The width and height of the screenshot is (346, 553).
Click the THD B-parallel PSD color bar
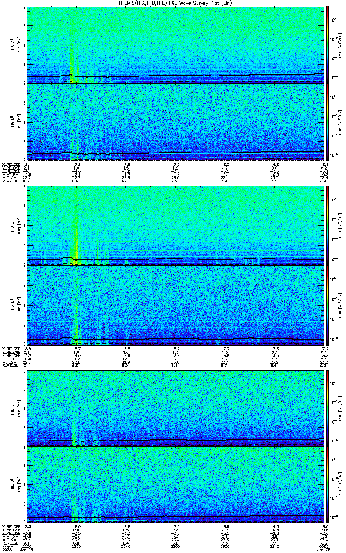[328, 305]
